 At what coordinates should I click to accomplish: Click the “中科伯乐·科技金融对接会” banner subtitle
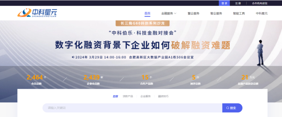pos(142,32)
